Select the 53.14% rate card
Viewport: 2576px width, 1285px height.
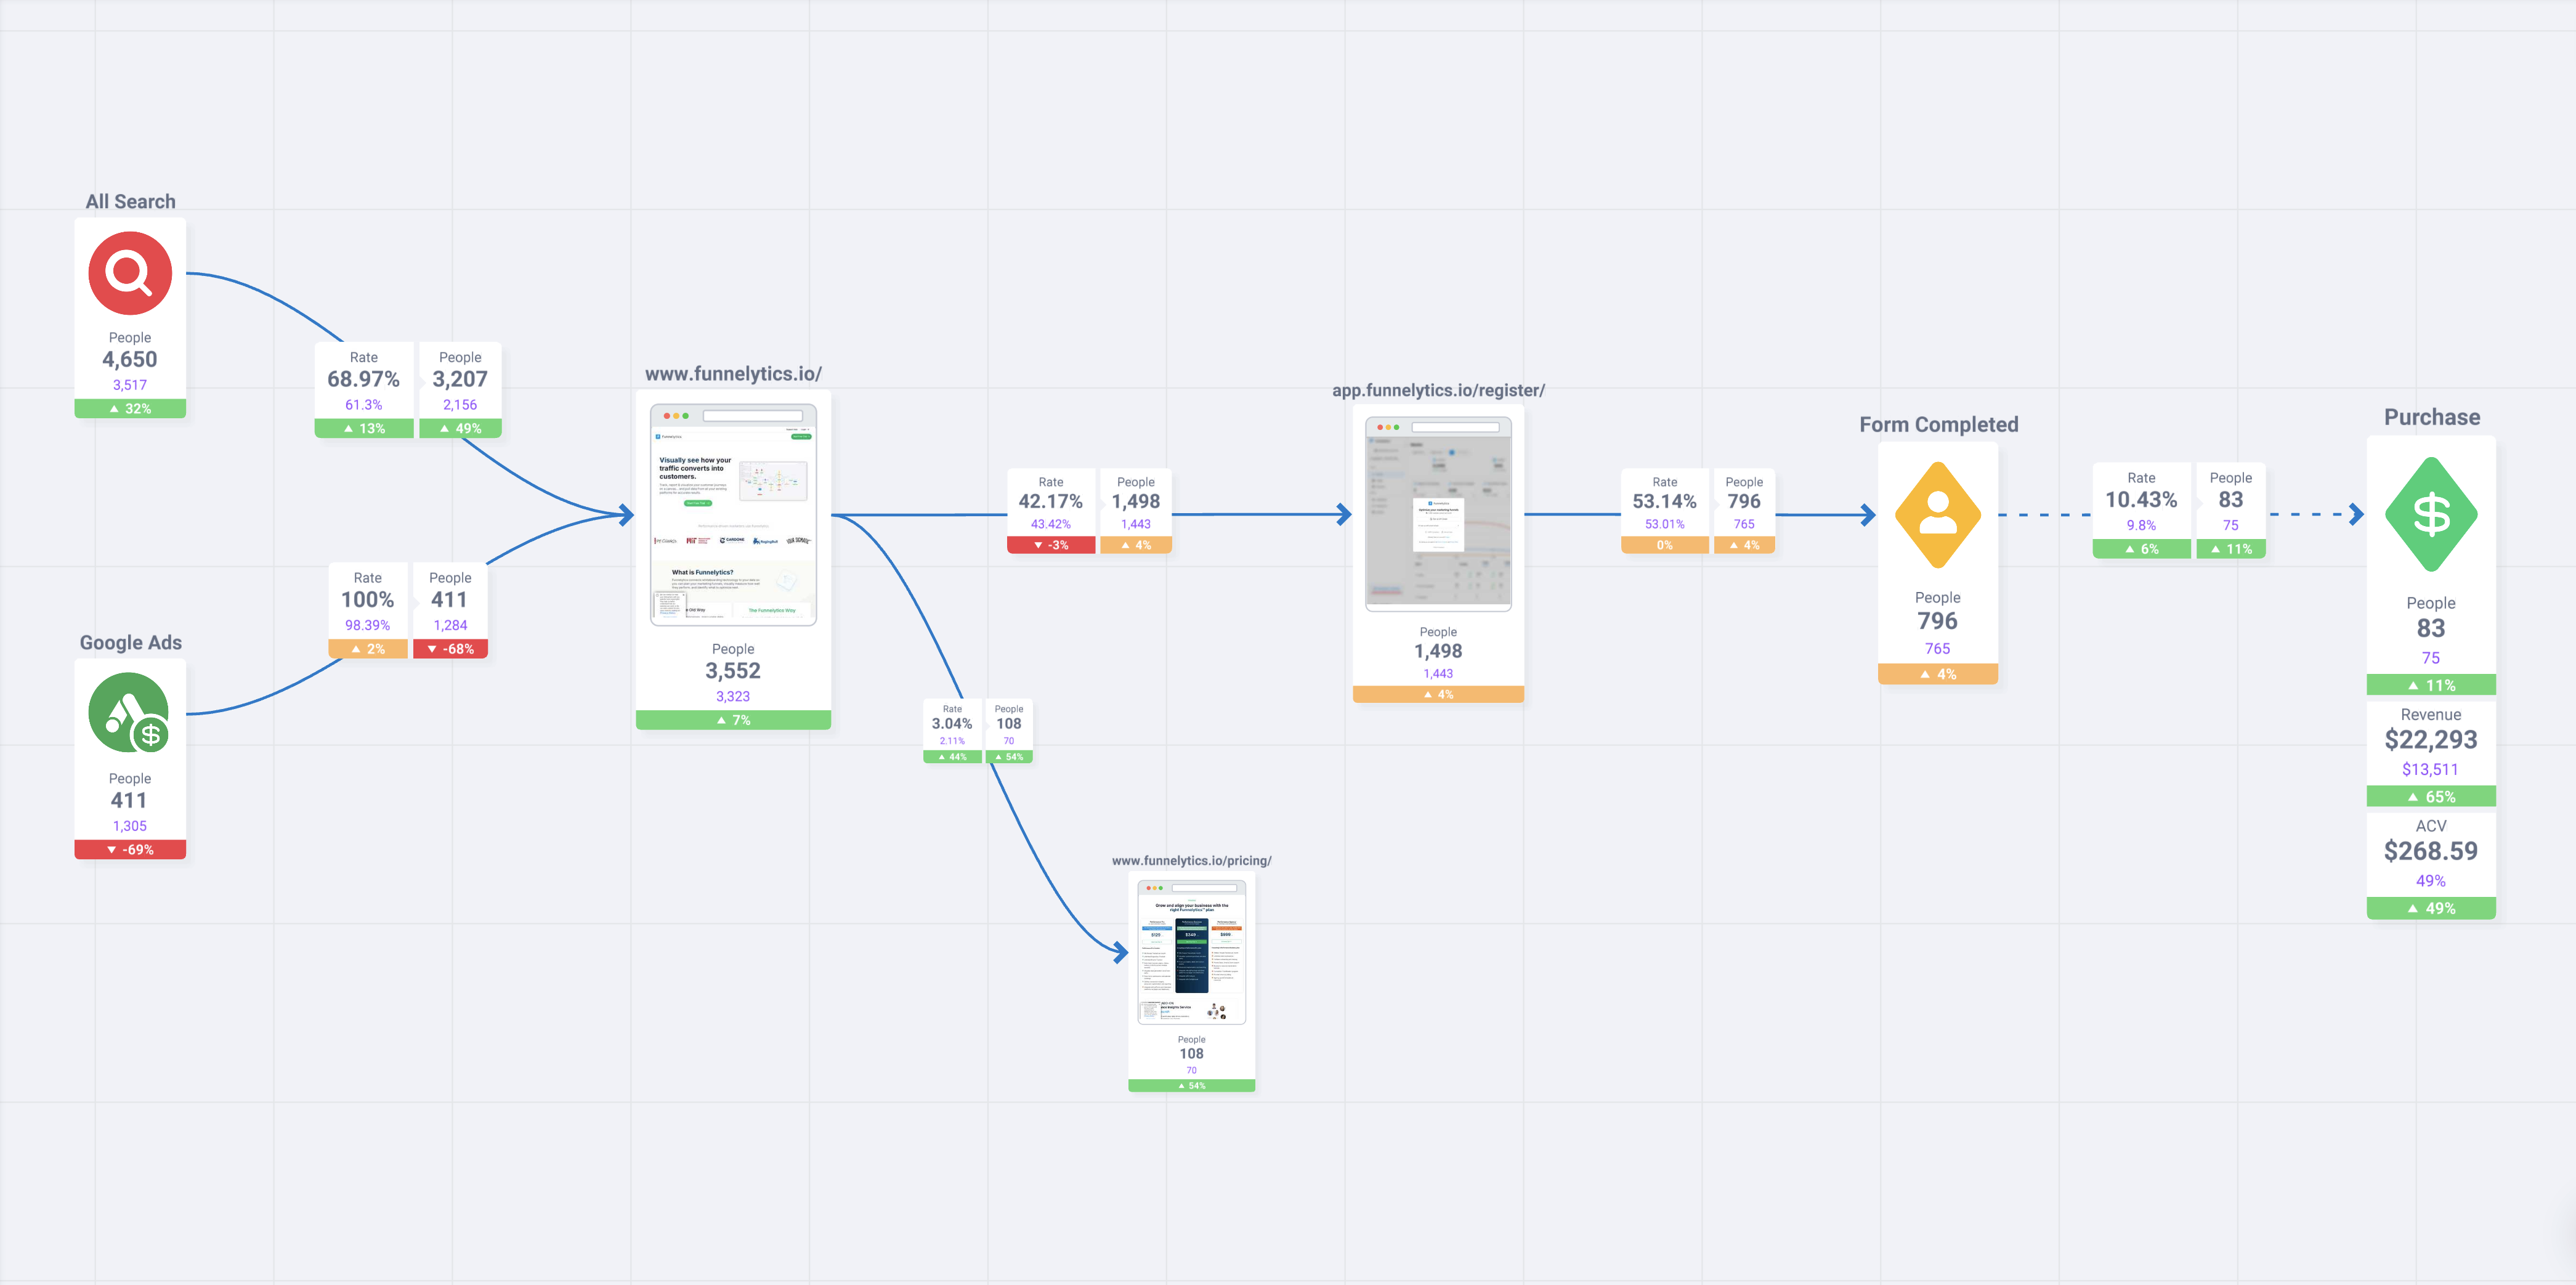click(1664, 502)
